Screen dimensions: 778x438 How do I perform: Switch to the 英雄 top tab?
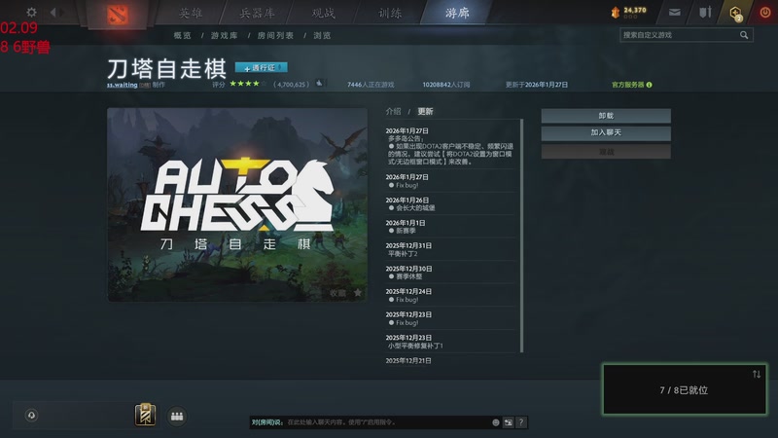coord(191,13)
